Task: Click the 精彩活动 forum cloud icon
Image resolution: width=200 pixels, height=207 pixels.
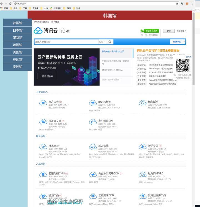Action: pyautogui.click(x=142, y=103)
